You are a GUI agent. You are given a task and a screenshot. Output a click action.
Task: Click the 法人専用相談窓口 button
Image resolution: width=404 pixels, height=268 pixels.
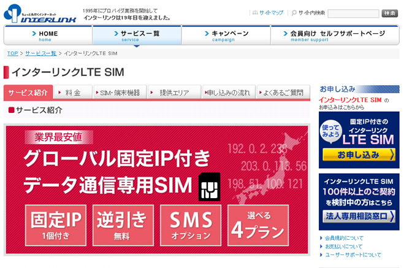point(359,216)
